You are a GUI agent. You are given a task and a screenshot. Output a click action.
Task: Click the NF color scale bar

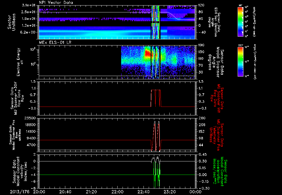pyautogui.click(x=240, y=21)
